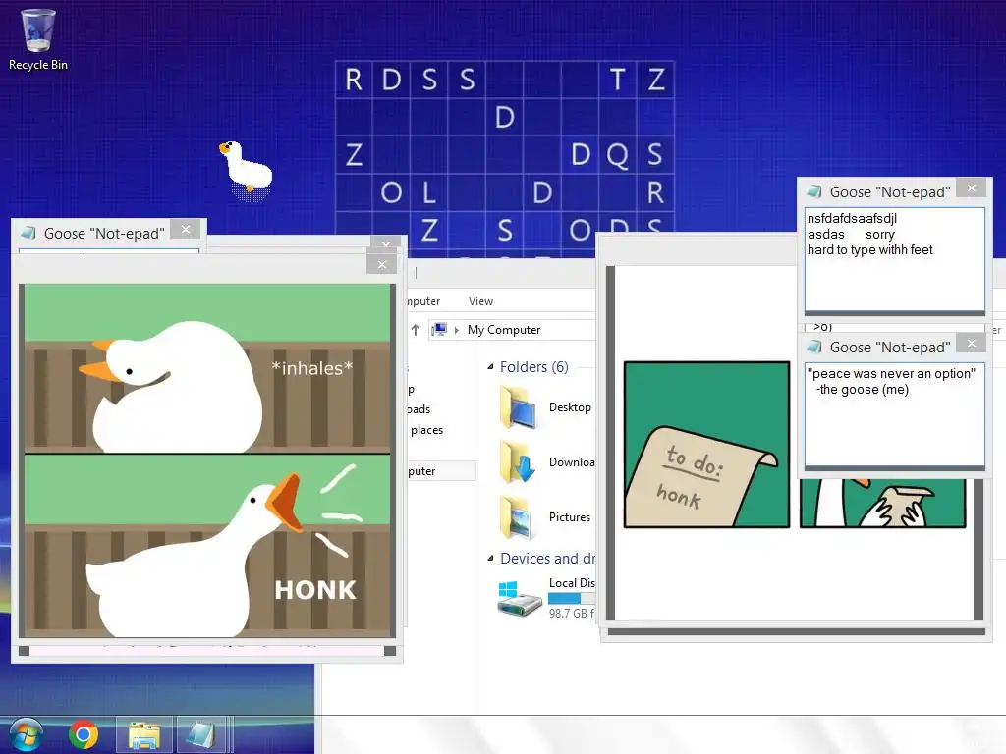Click into the 'hard to type withh feet' text area
Image resolution: width=1006 pixels, height=754 pixels.
(x=894, y=259)
